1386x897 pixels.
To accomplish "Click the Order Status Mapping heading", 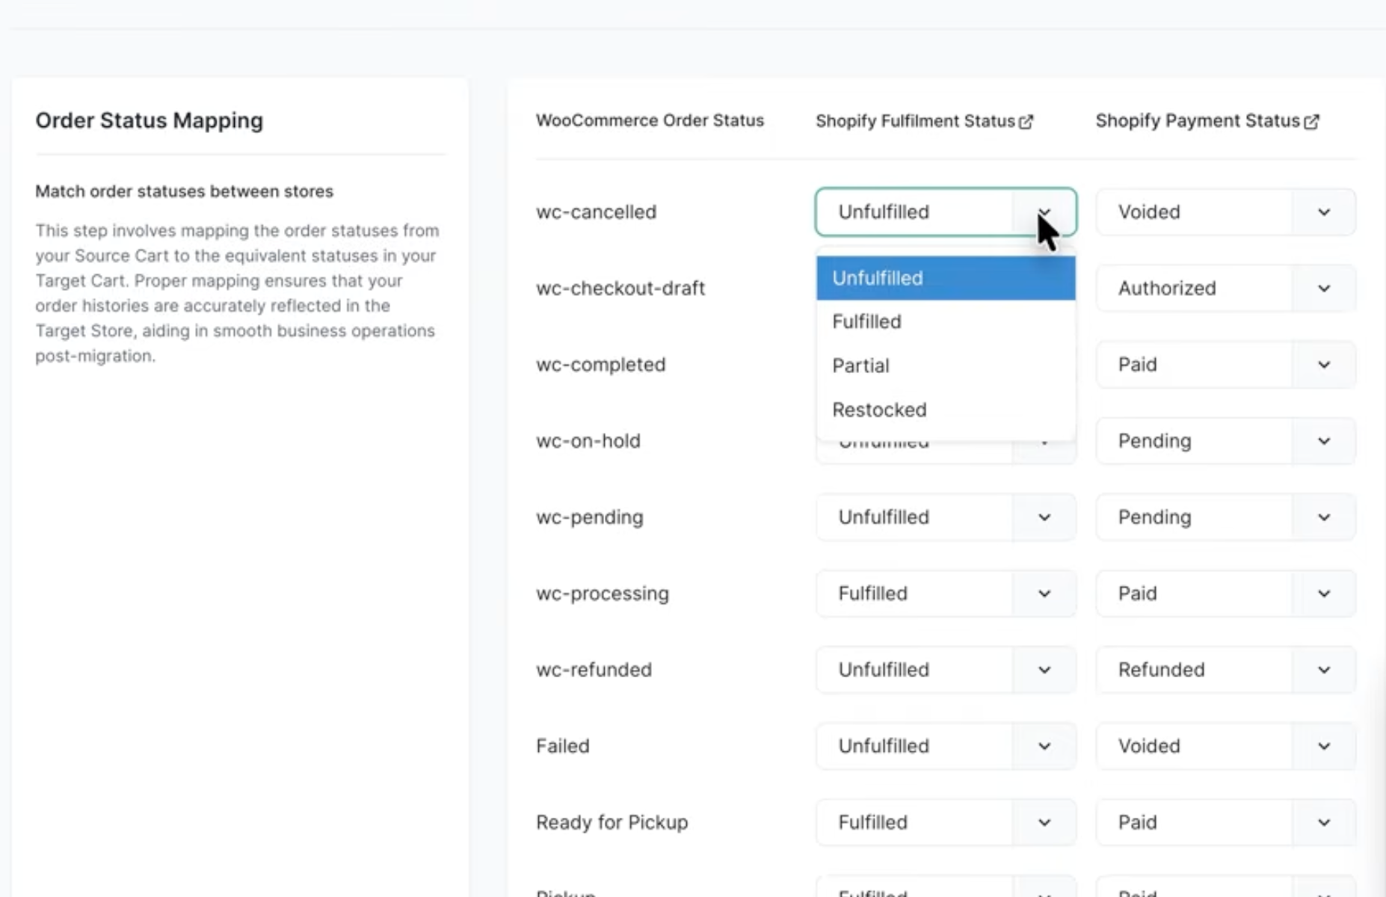I will [149, 120].
